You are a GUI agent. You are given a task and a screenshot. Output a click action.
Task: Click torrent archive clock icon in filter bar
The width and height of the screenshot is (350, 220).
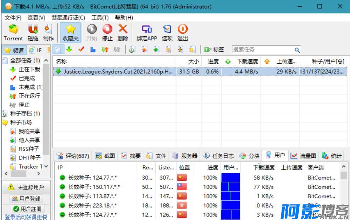pyautogui.click(x=132, y=50)
